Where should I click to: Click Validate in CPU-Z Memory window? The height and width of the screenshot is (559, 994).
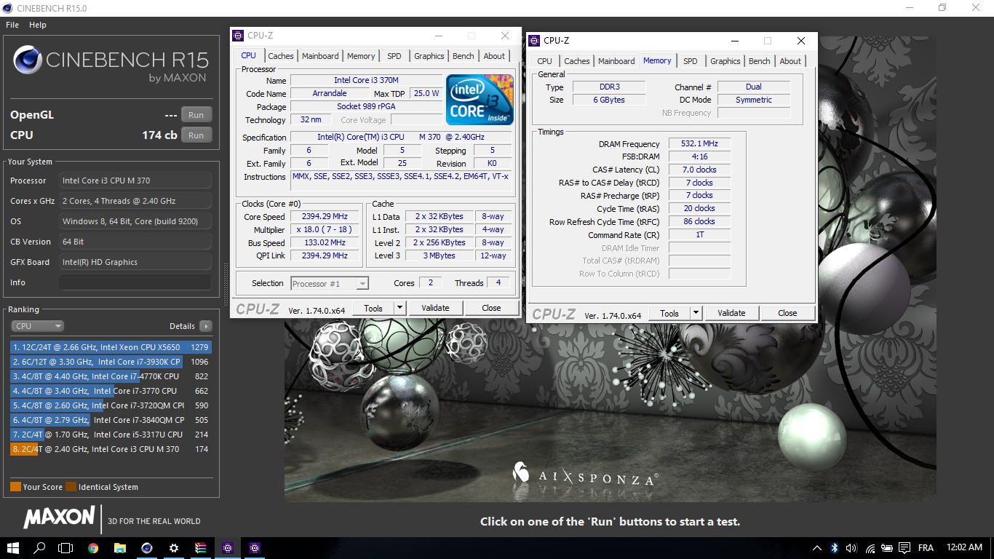pyautogui.click(x=731, y=313)
